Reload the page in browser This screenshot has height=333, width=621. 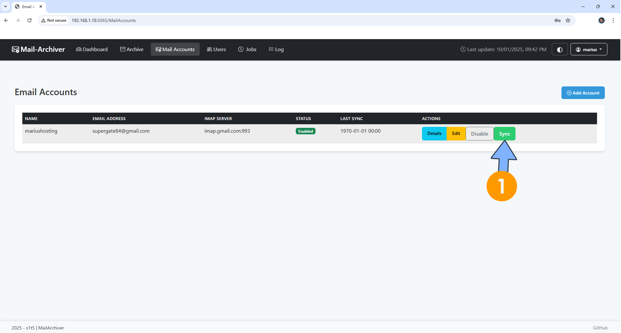pyautogui.click(x=29, y=20)
